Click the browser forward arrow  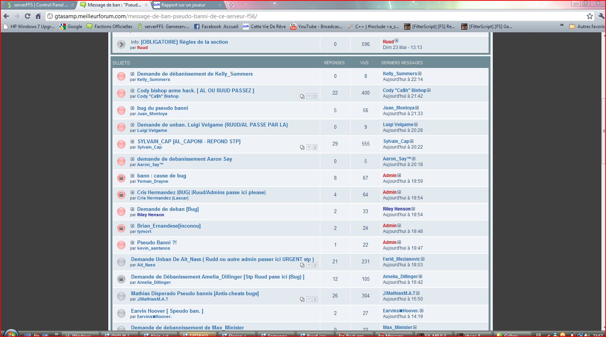pyautogui.click(x=17, y=16)
